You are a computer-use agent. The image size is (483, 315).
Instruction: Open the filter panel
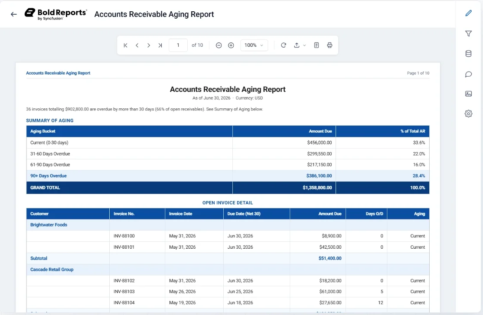click(468, 33)
